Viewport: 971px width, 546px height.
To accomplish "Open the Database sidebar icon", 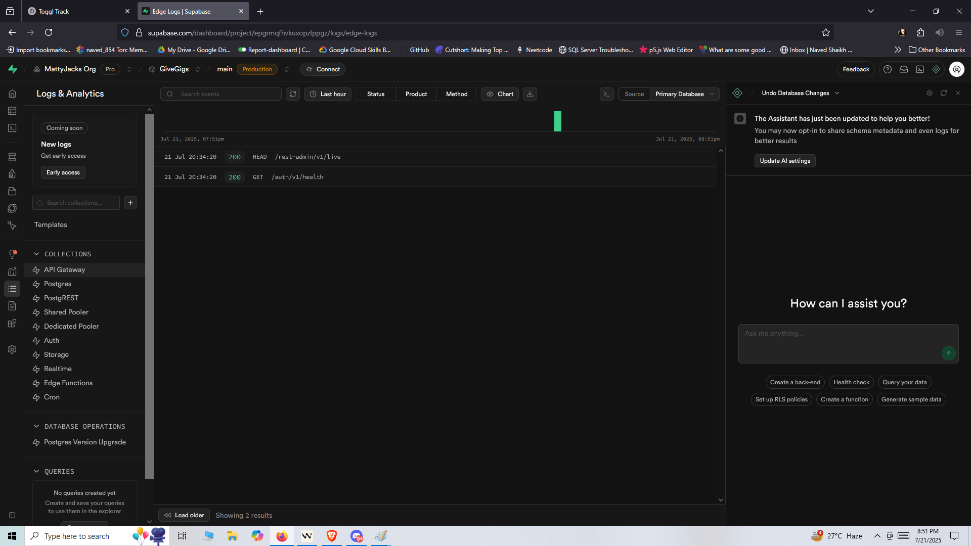I will tap(12, 157).
